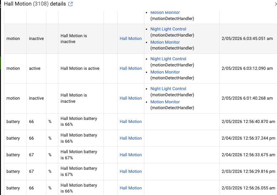277x195 pixels.
Task: Click Hall Motion link in the 6:03:45 inactive row
Action: [131, 38]
